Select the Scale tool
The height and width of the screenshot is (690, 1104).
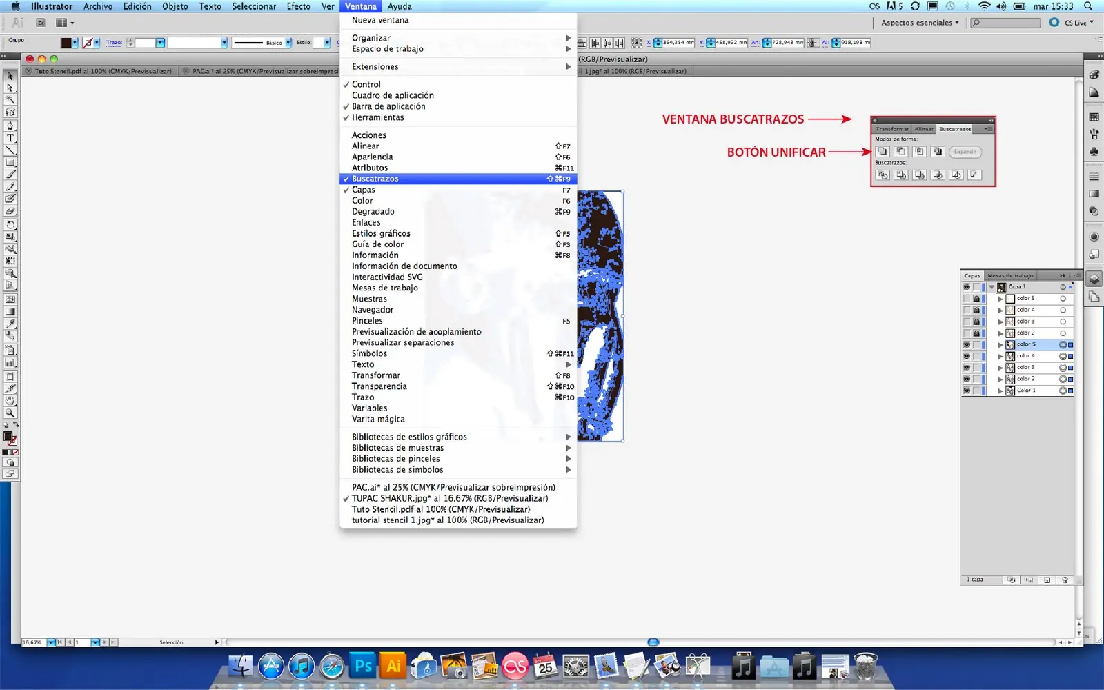tap(10, 237)
